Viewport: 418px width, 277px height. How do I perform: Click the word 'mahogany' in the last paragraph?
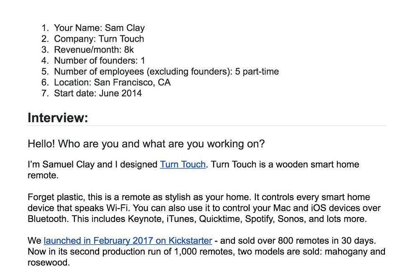click(x=347, y=252)
